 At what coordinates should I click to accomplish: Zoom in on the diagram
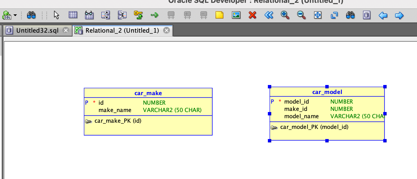pyautogui.click(x=285, y=15)
